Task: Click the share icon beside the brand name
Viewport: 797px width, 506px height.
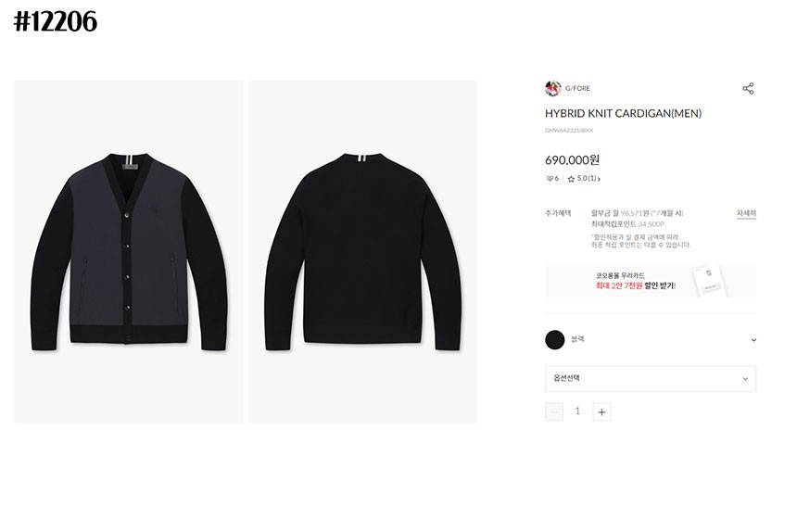Action: (x=748, y=88)
